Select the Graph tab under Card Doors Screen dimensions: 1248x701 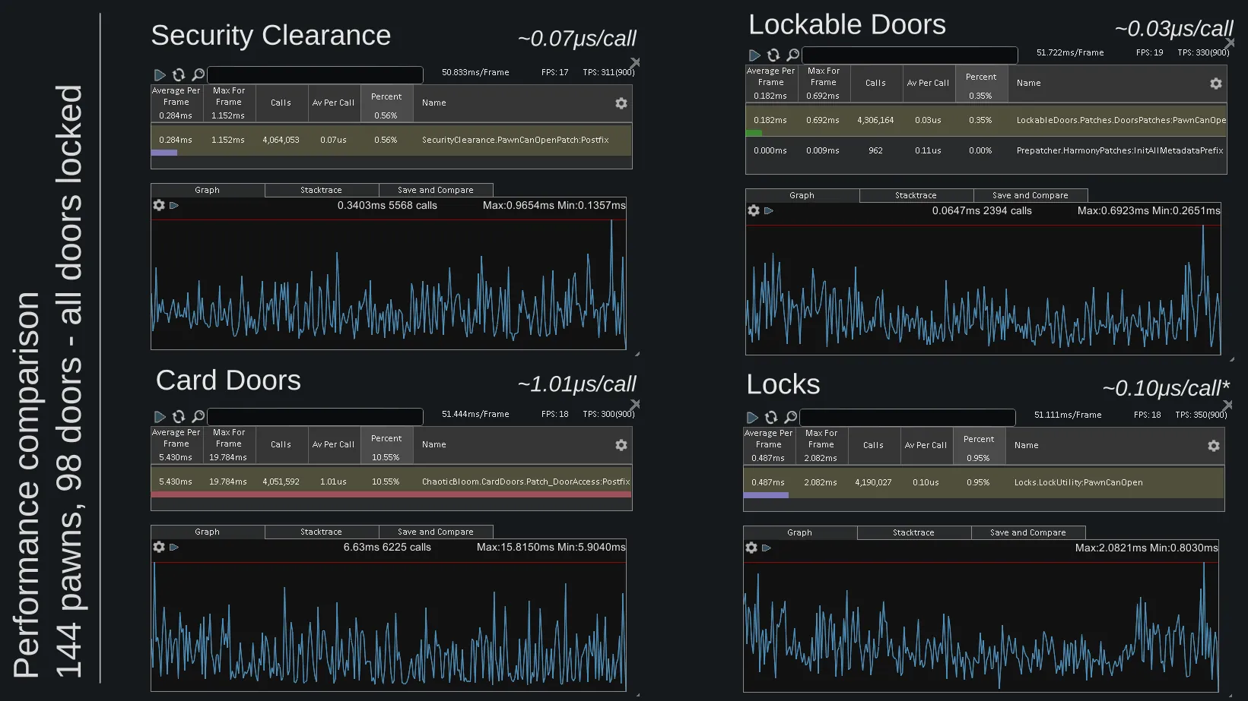[x=207, y=532]
